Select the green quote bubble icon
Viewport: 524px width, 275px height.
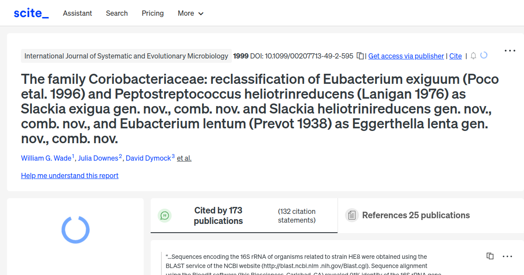coord(165,215)
